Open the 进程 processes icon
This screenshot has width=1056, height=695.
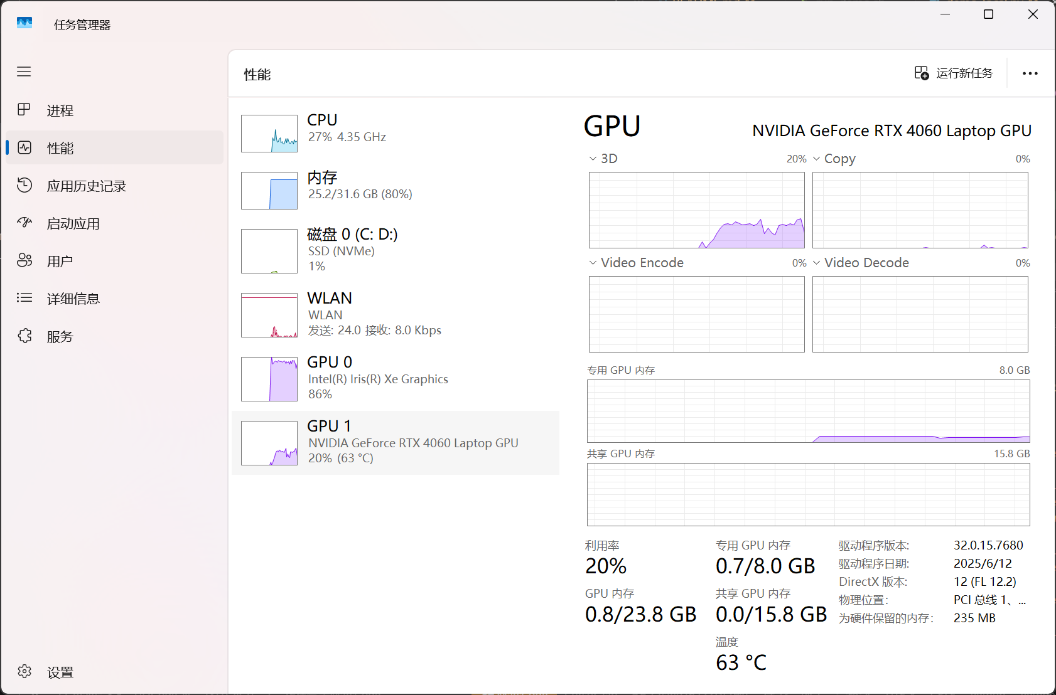point(24,110)
